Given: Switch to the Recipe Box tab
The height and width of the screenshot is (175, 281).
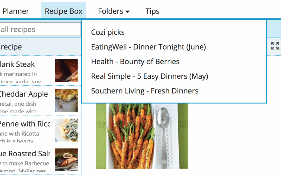Looking at the screenshot, I should pos(63,11).
